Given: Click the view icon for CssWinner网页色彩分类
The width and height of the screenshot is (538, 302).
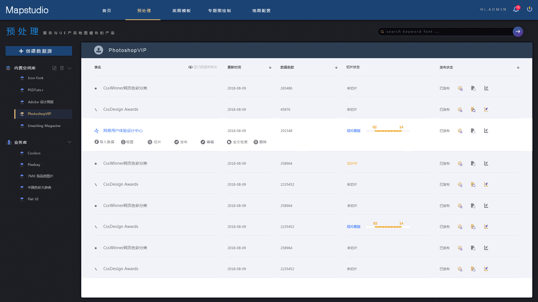Looking at the screenshot, I should (x=461, y=88).
